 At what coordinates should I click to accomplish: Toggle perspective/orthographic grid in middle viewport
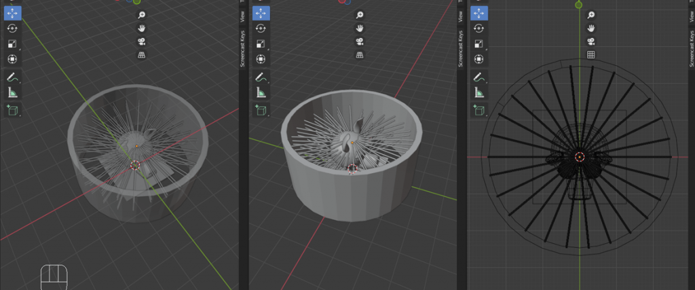[x=360, y=55]
